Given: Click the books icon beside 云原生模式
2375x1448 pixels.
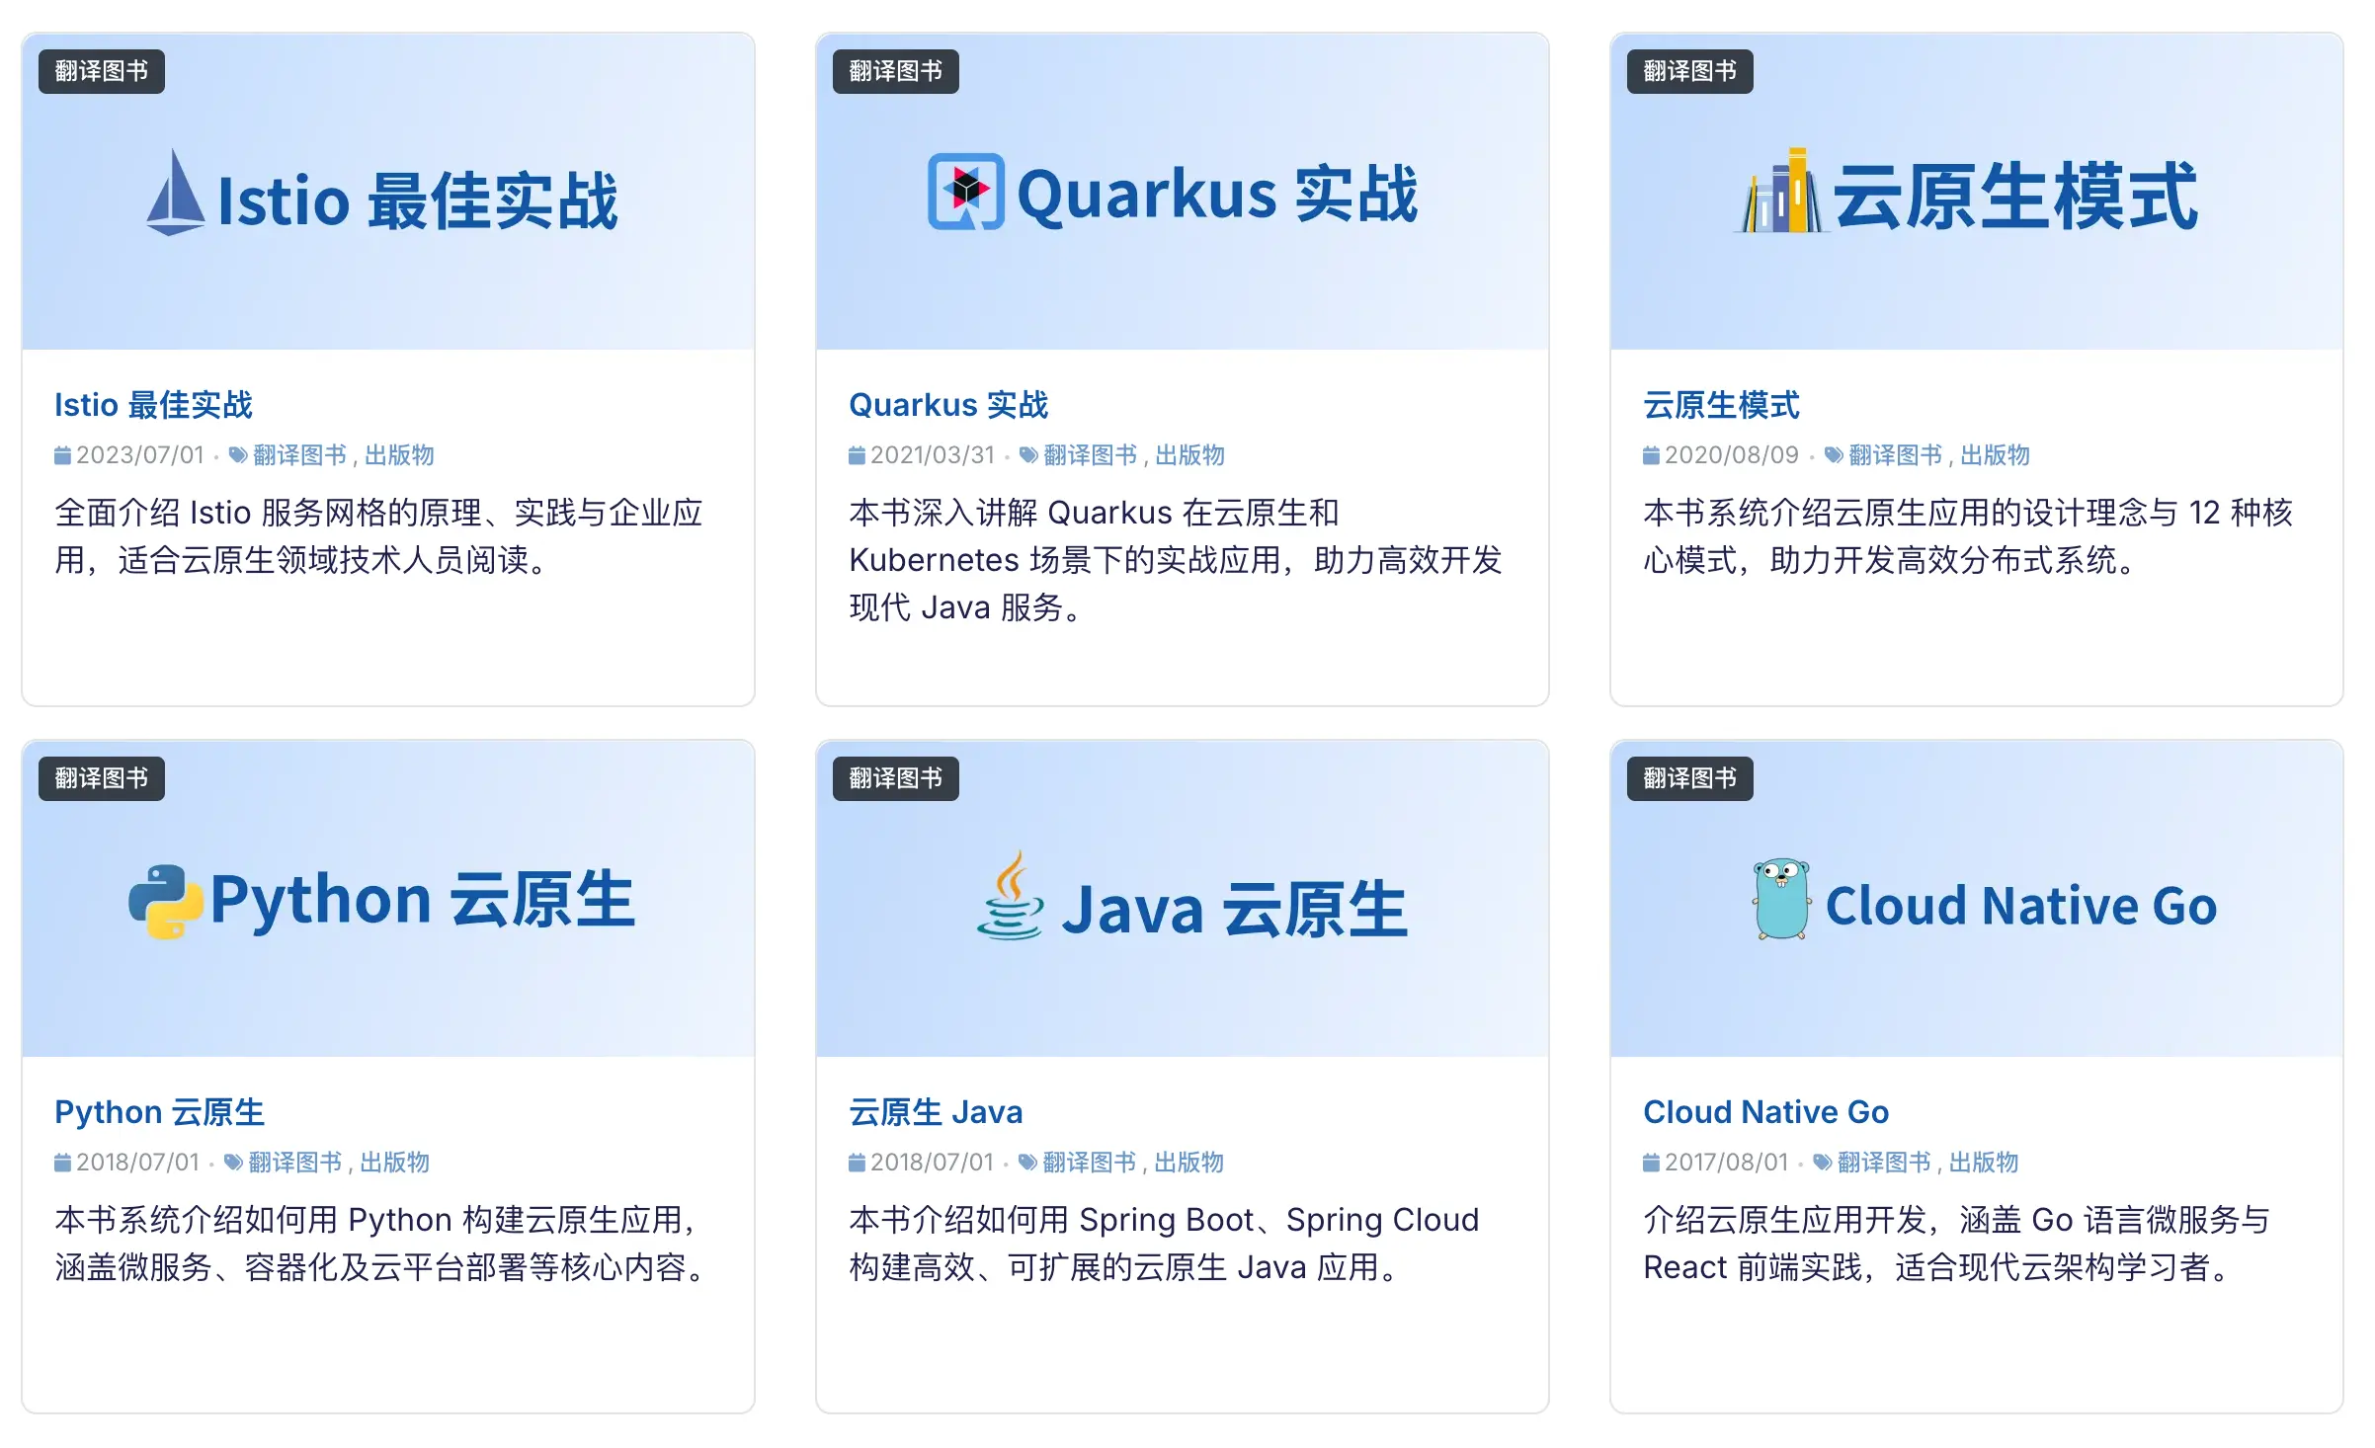Looking at the screenshot, I should pos(1781,192).
